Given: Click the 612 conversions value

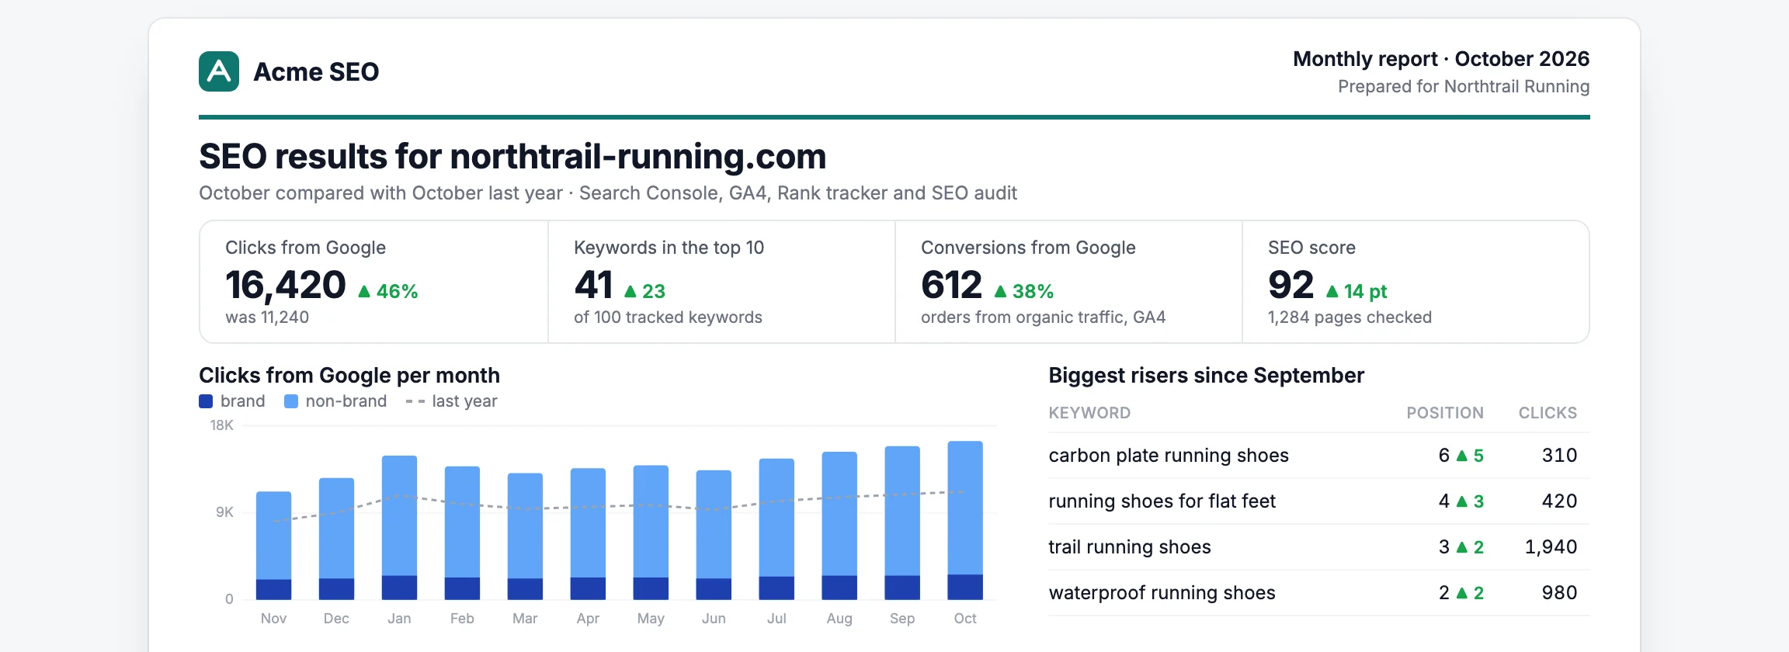Looking at the screenshot, I should (951, 285).
